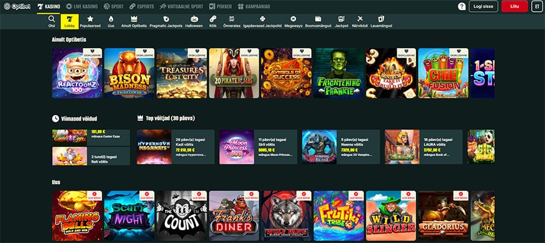Open the Wolf Fang game

286,216
